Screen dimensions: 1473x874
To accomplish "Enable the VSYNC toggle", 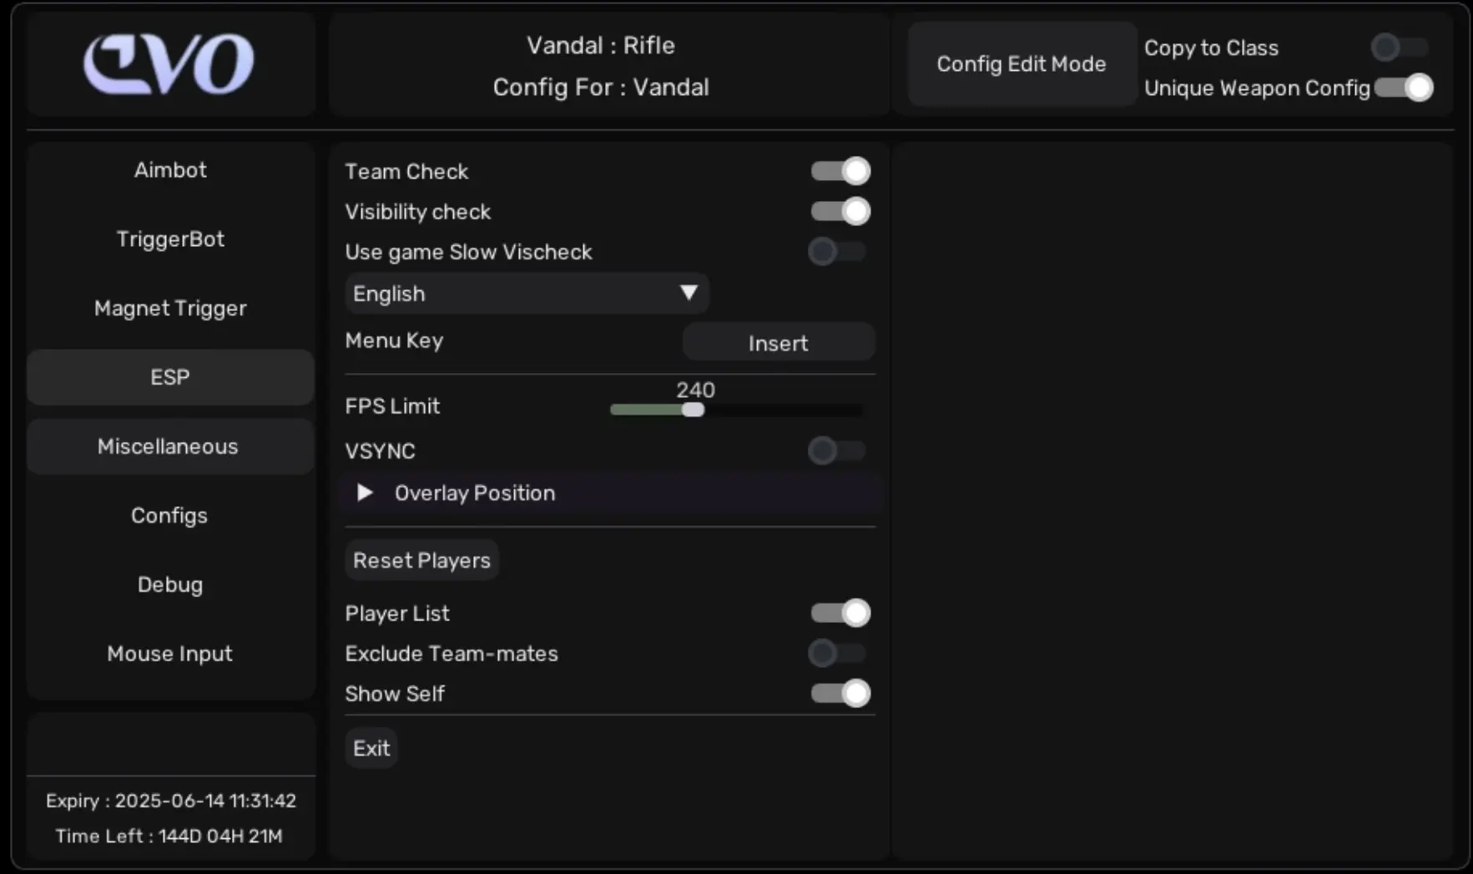I will (x=837, y=450).
